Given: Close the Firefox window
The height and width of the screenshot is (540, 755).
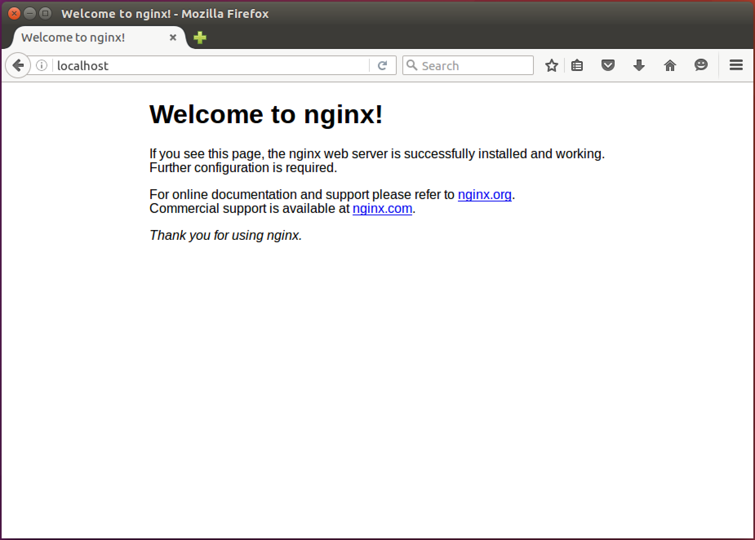Looking at the screenshot, I should 14,13.
